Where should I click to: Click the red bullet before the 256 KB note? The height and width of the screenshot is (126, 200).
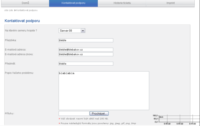(59, 119)
